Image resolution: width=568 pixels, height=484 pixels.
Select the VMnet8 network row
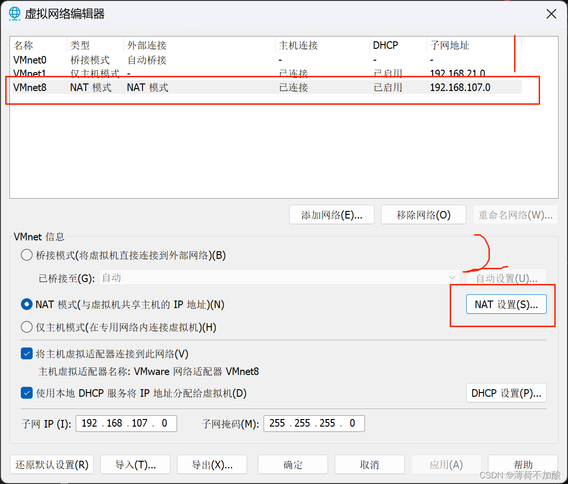click(267, 87)
